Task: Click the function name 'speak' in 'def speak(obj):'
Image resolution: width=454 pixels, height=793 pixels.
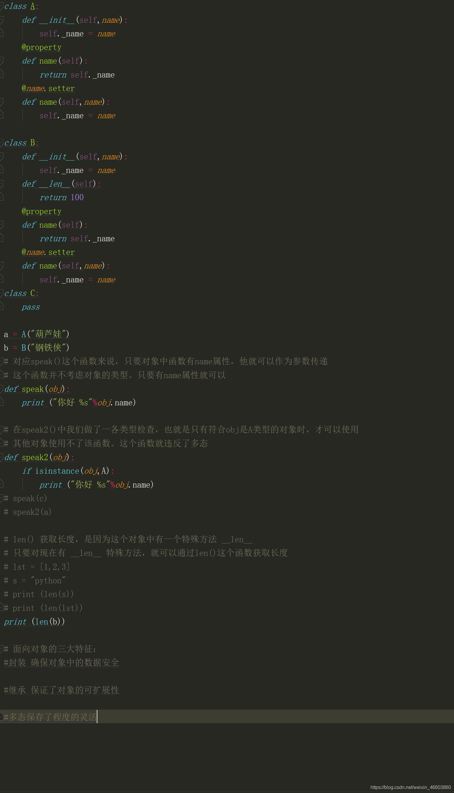Action: point(33,389)
